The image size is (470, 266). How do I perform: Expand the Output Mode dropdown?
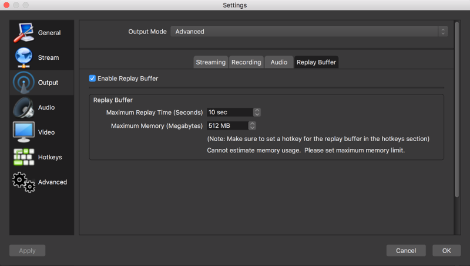309,32
